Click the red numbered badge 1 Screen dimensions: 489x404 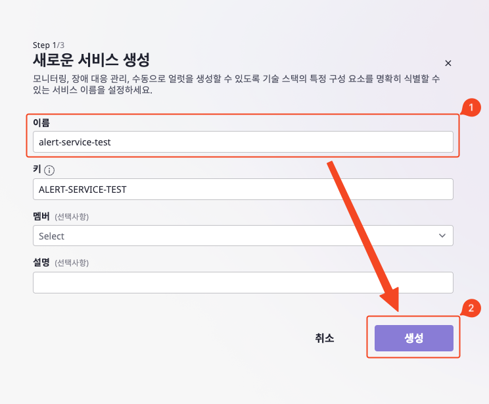pyautogui.click(x=471, y=107)
